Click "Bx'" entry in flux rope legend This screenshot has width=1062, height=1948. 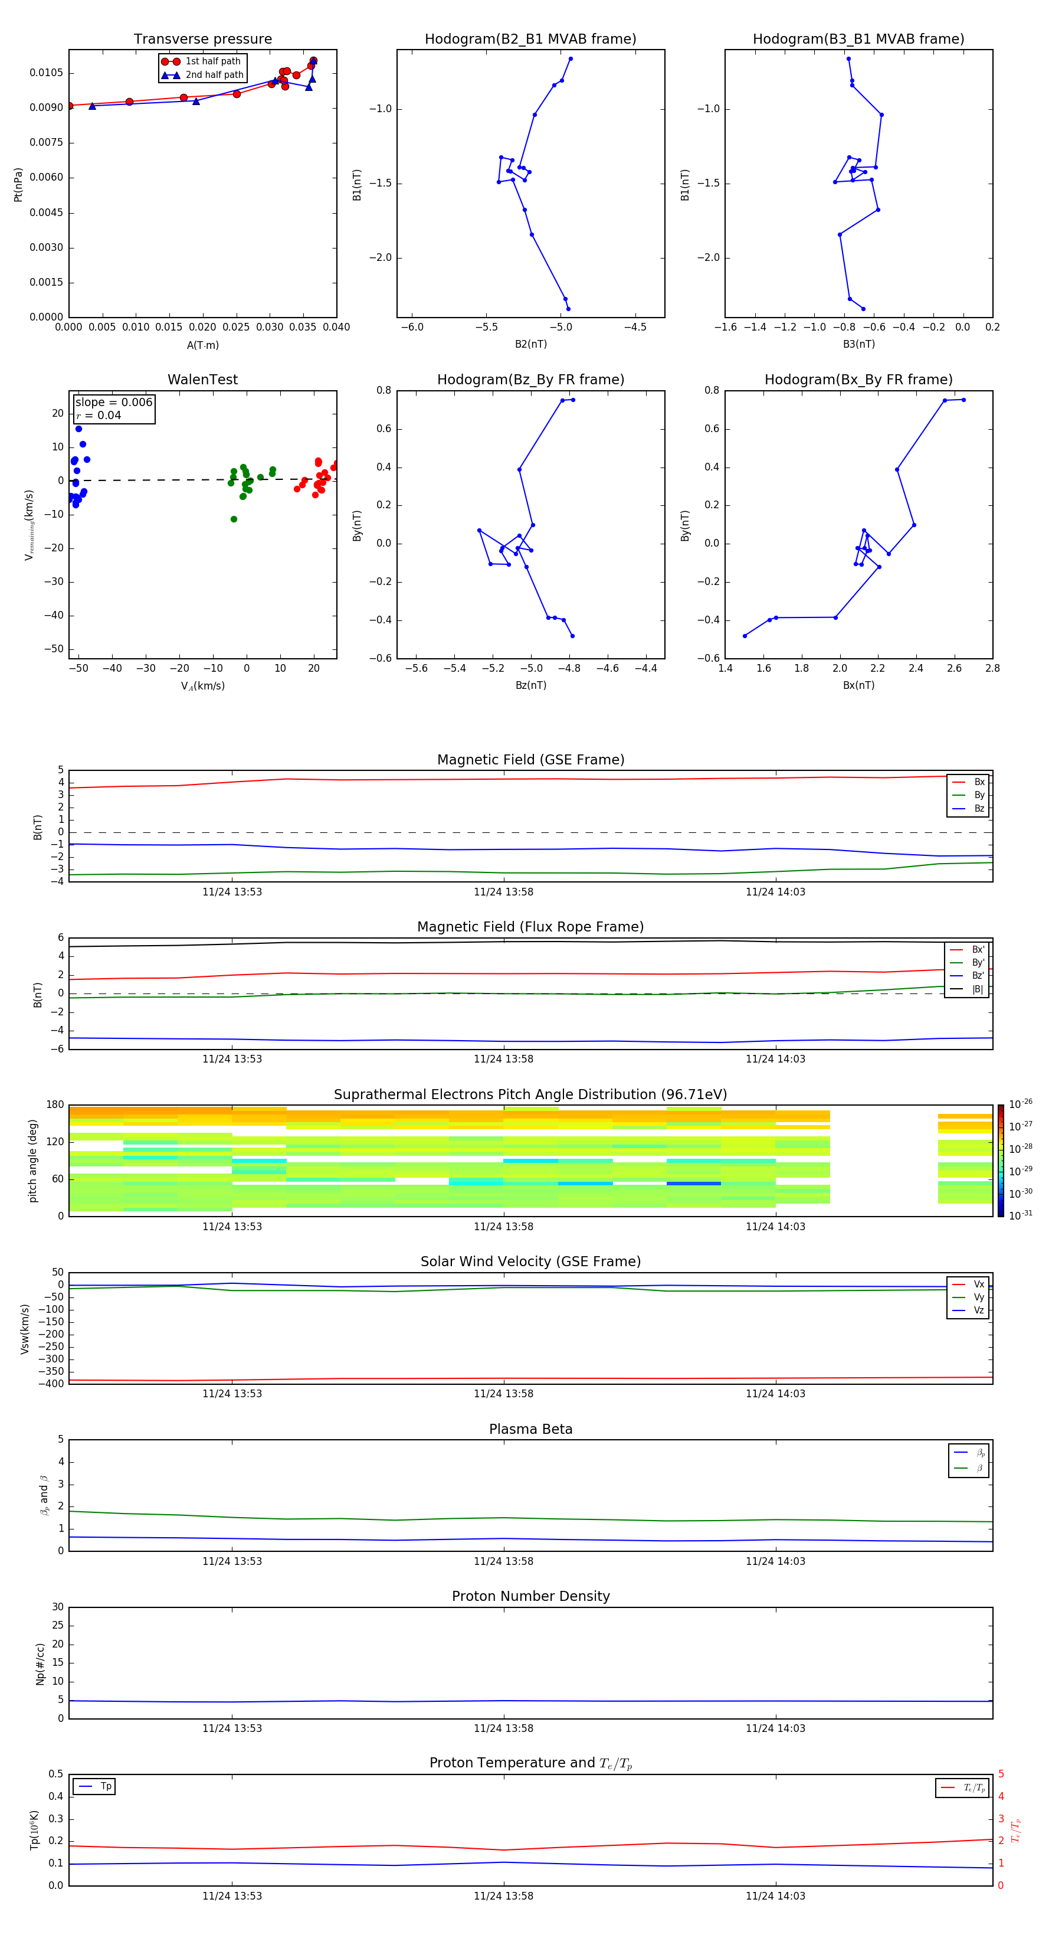point(967,950)
